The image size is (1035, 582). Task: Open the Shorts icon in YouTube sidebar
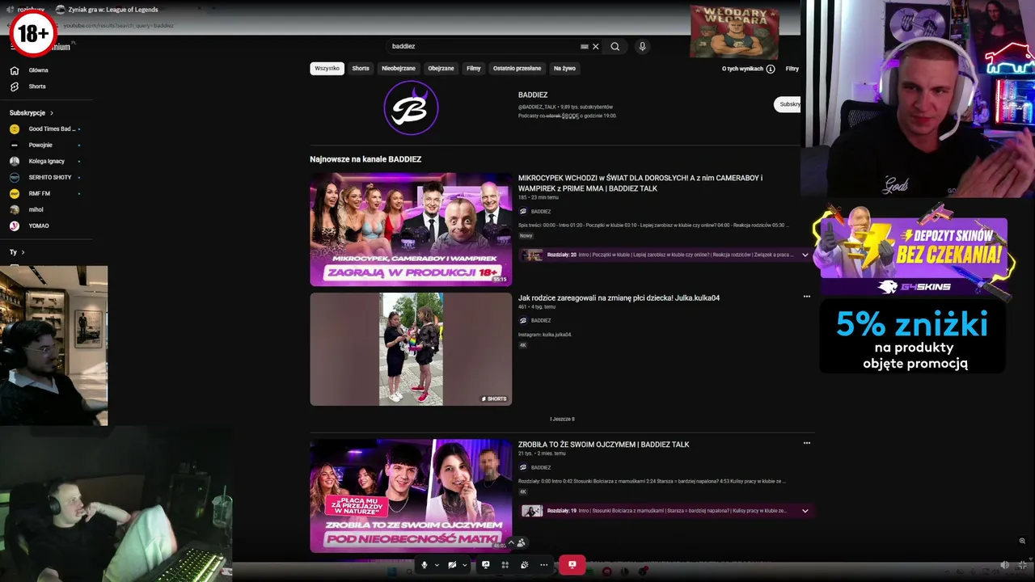click(14, 86)
